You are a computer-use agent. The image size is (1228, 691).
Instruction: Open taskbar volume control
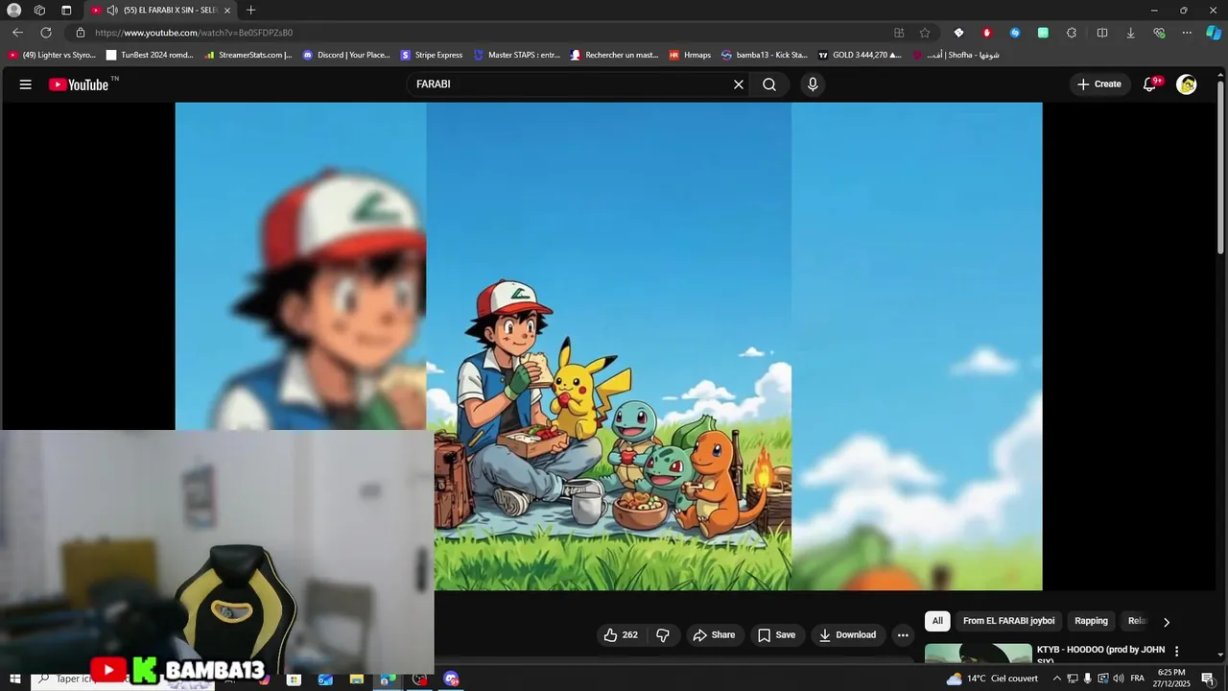[1119, 679]
